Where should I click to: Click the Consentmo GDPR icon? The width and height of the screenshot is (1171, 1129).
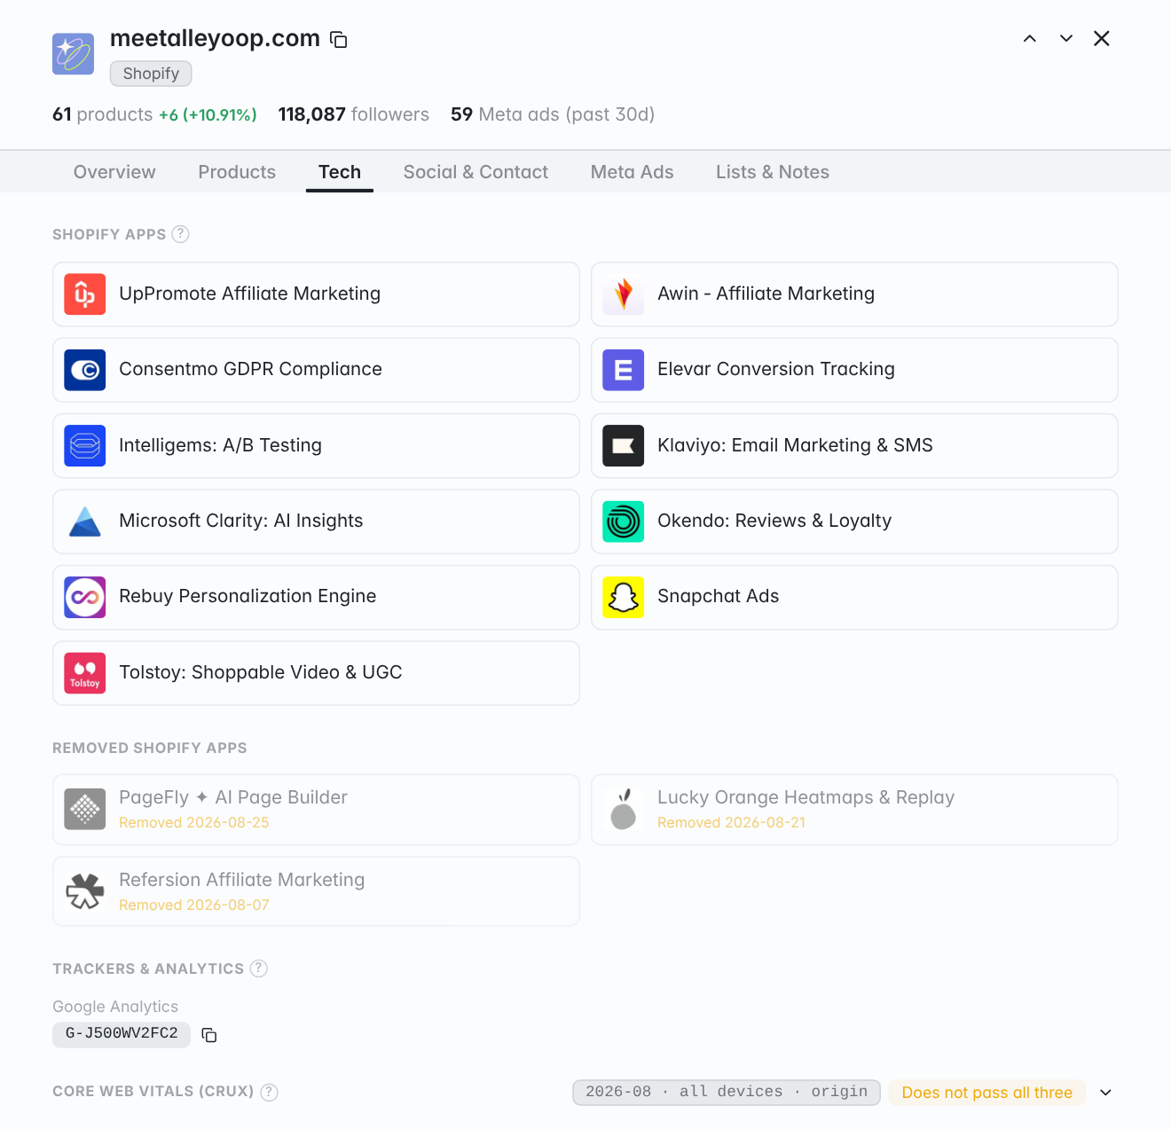(x=85, y=370)
